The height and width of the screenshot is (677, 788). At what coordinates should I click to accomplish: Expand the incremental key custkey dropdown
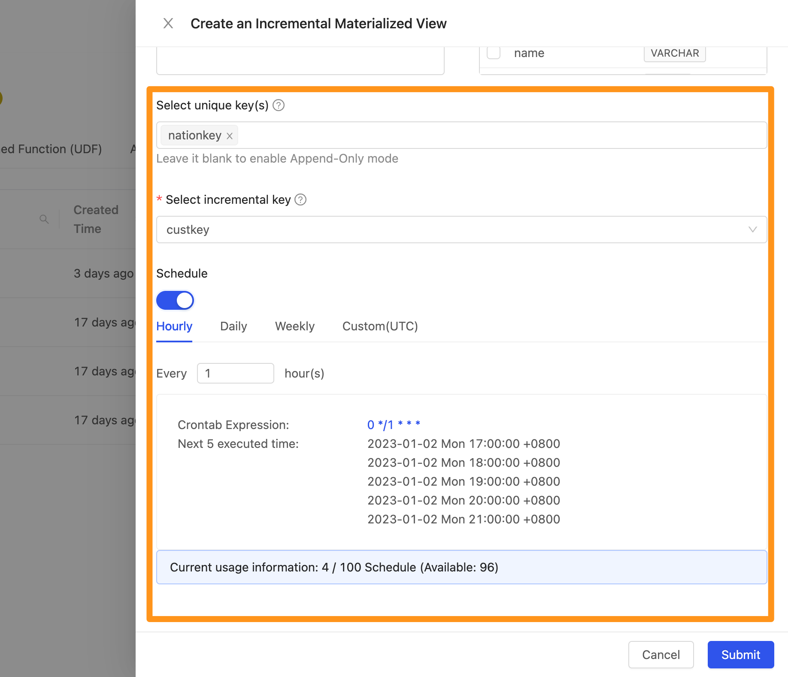(x=461, y=230)
